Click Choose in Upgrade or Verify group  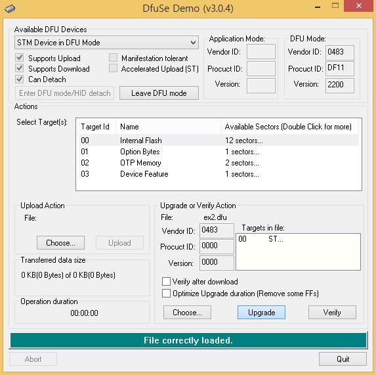point(187,312)
